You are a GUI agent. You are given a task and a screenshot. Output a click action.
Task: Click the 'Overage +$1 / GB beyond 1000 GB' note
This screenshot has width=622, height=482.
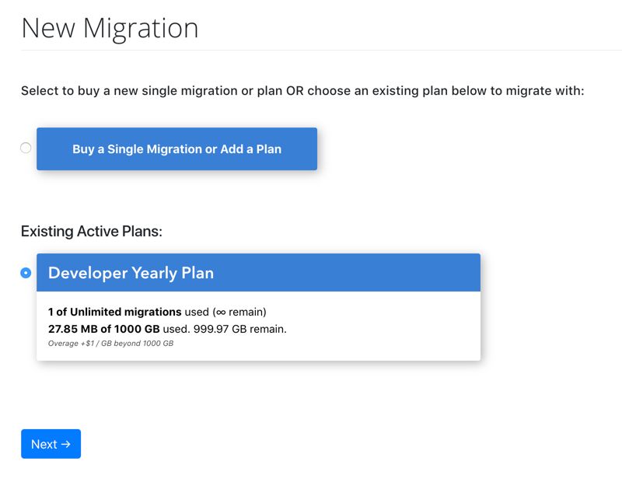point(110,344)
